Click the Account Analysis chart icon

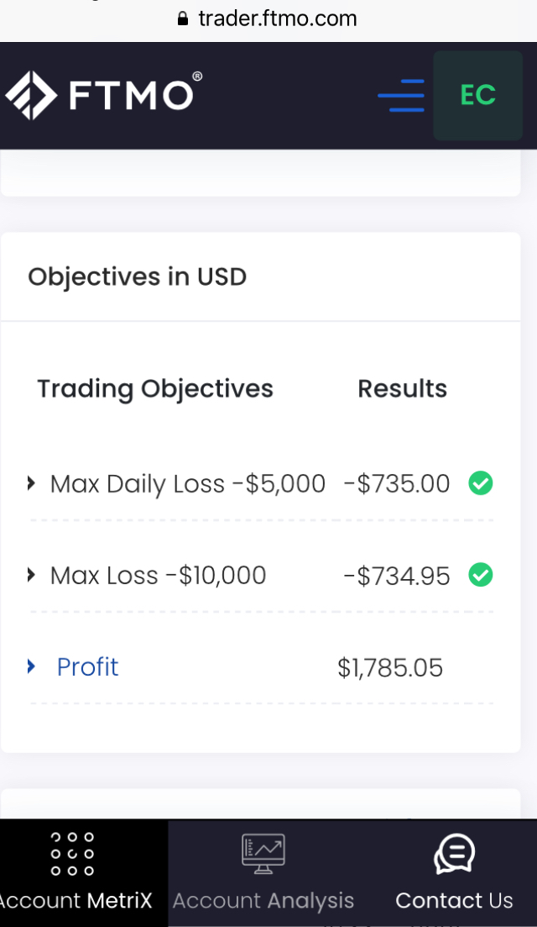(263, 854)
